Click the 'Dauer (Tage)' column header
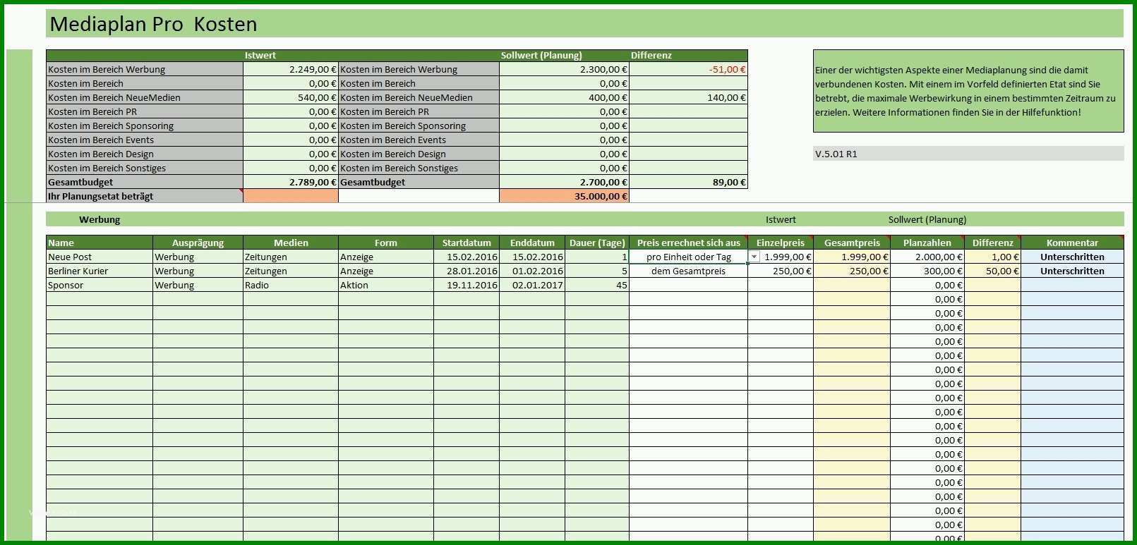 tap(597, 243)
